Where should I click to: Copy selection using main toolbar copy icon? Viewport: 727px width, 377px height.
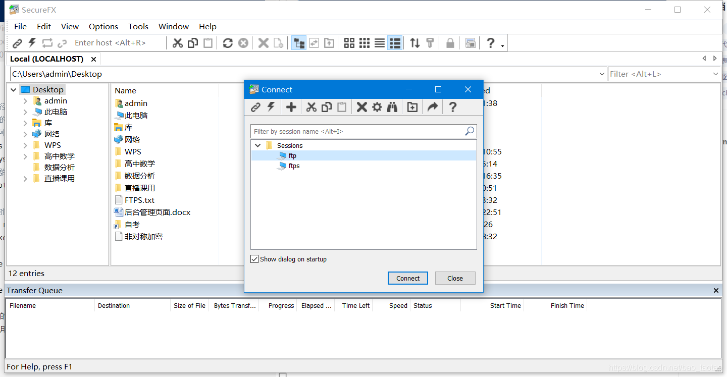point(192,43)
